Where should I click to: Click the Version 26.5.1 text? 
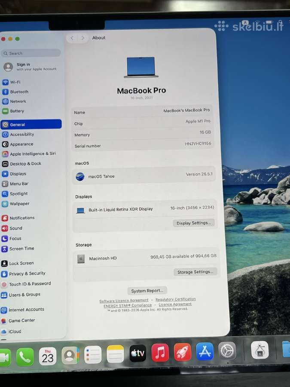pyautogui.click(x=199, y=174)
